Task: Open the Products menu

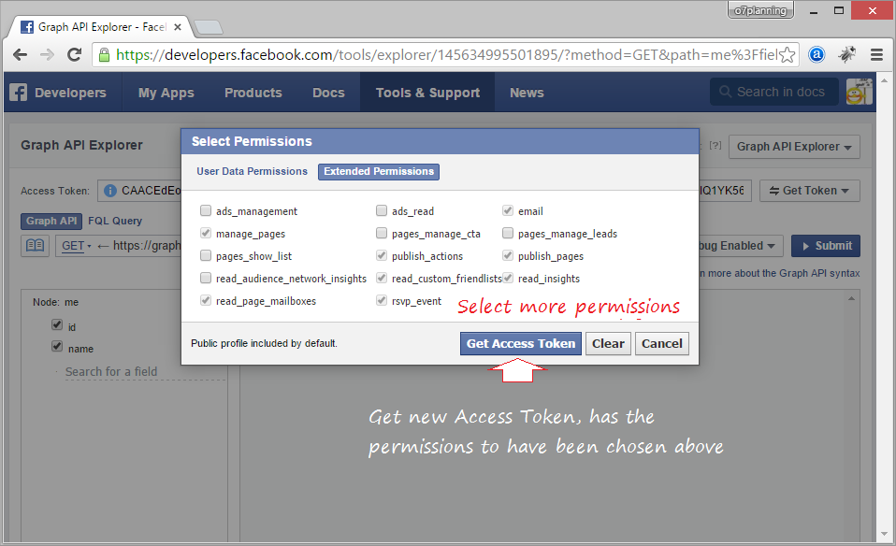Action: click(253, 93)
